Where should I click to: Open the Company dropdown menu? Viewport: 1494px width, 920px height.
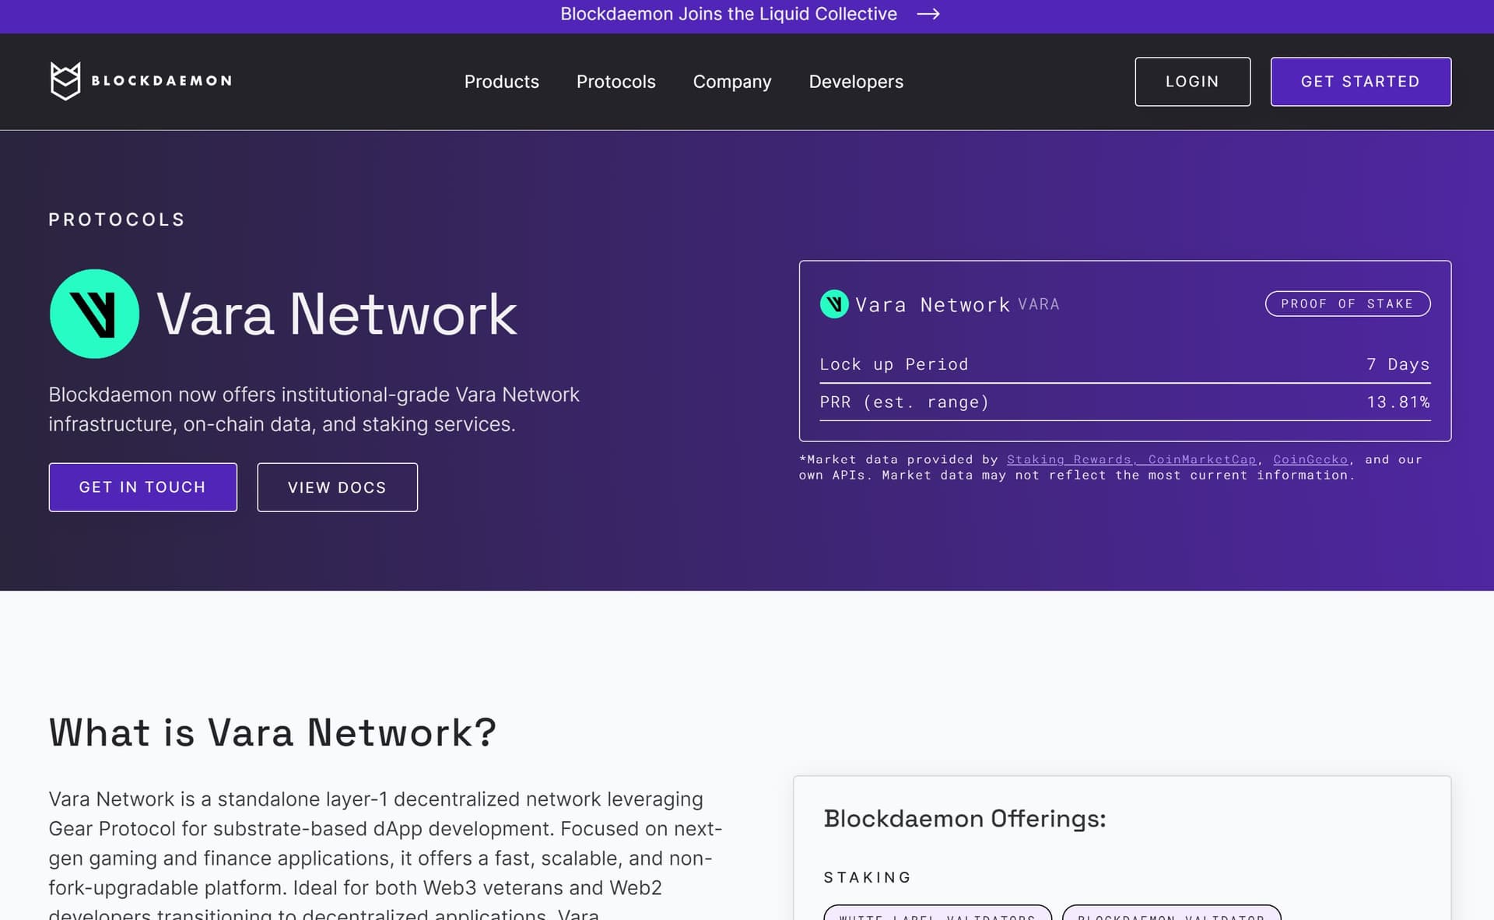click(x=731, y=82)
